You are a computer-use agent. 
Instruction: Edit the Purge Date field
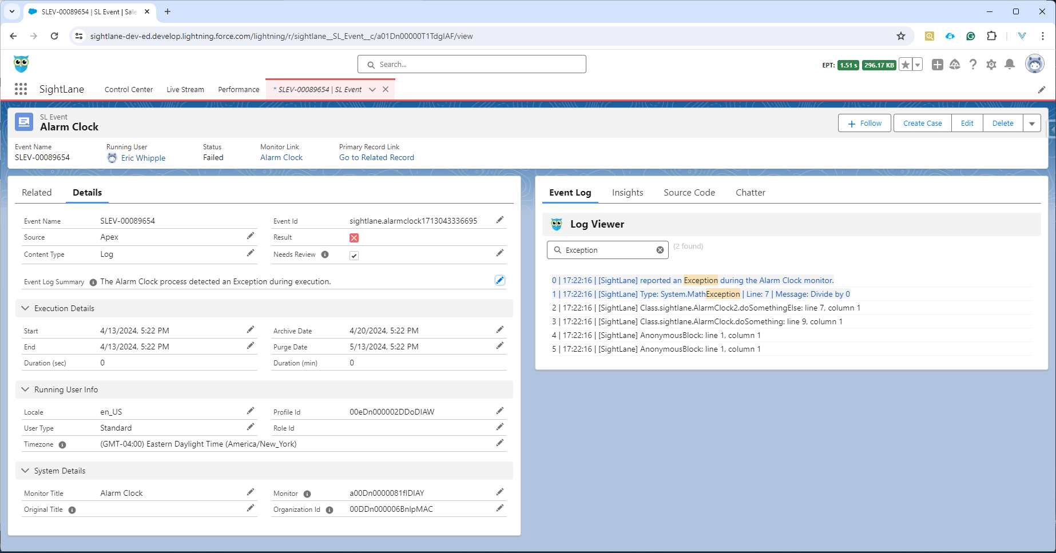point(500,345)
